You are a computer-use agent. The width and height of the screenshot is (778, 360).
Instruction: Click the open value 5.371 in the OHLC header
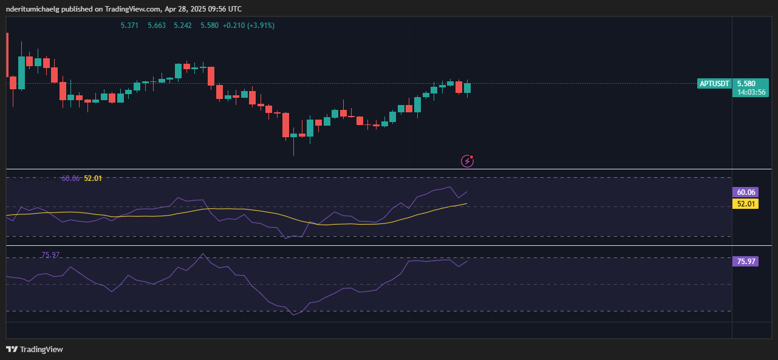click(x=130, y=25)
